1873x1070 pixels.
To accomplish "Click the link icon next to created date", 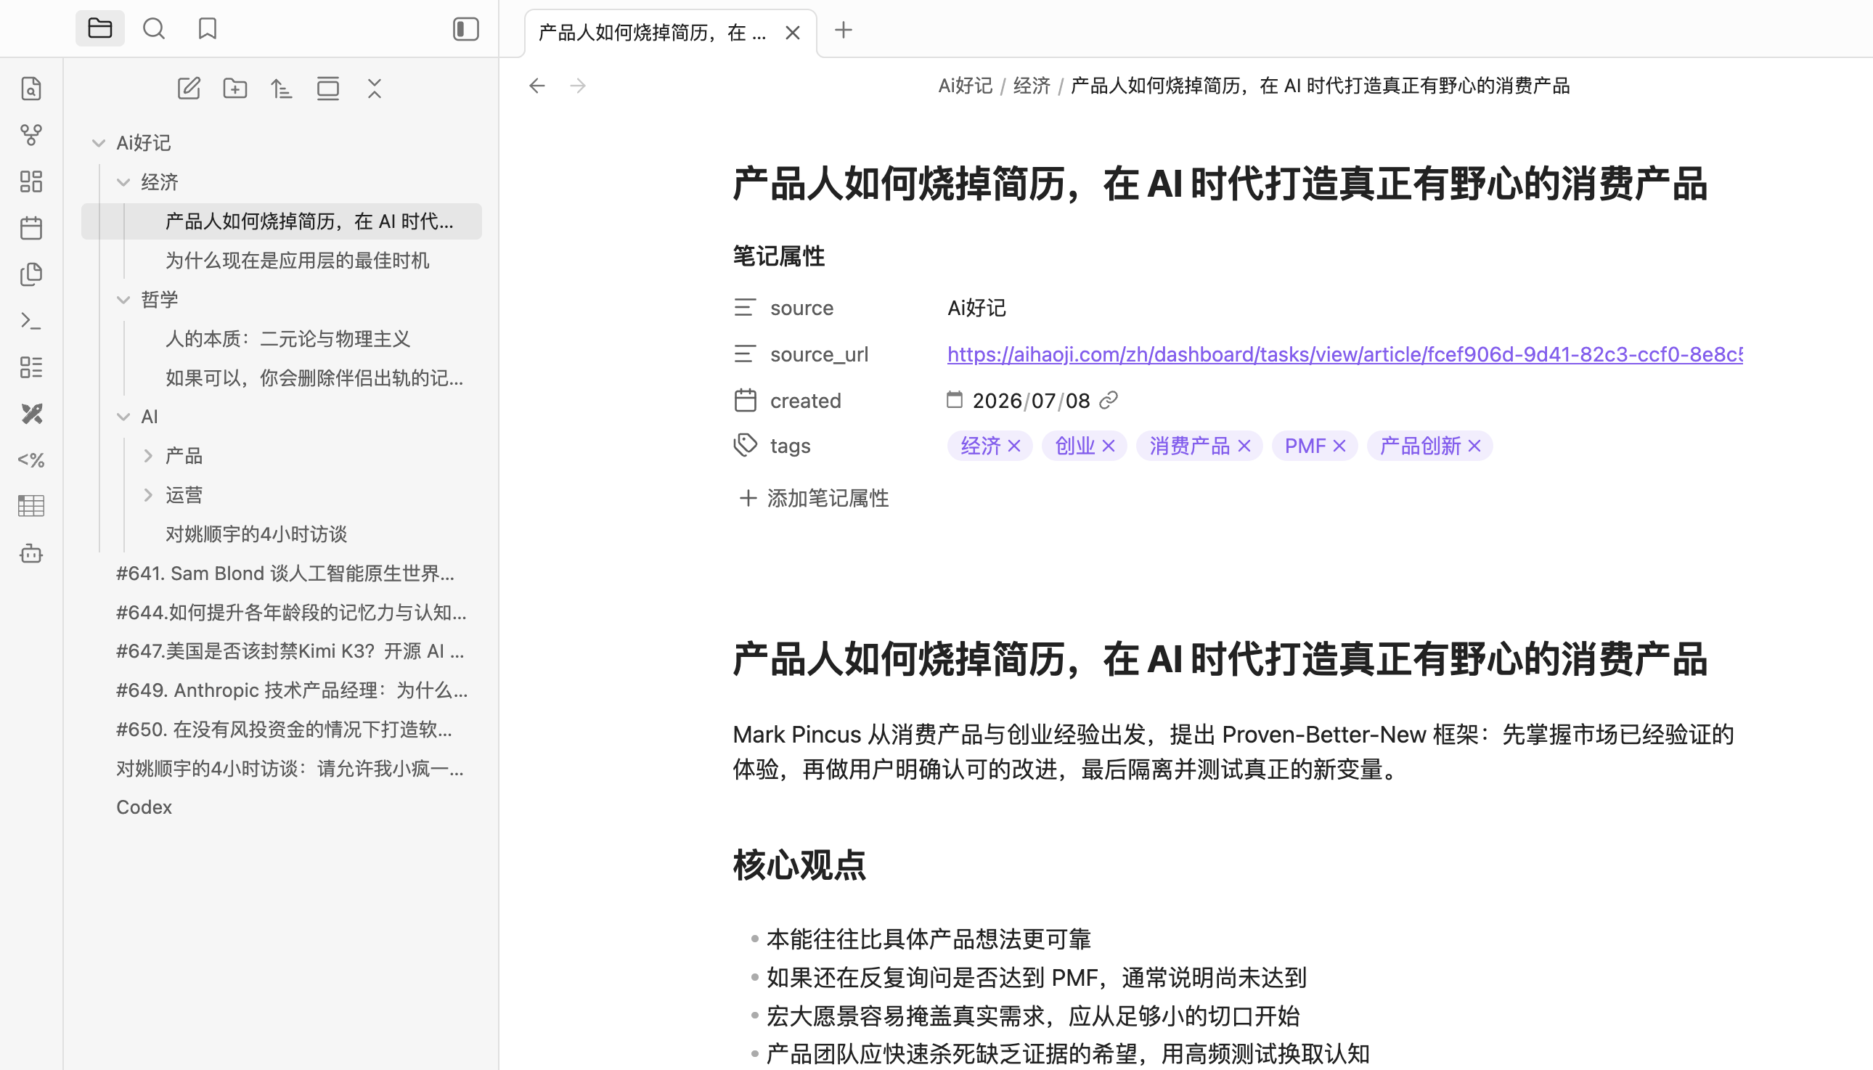I will click(1108, 400).
